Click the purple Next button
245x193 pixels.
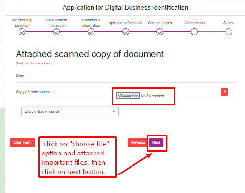(x=156, y=143)
